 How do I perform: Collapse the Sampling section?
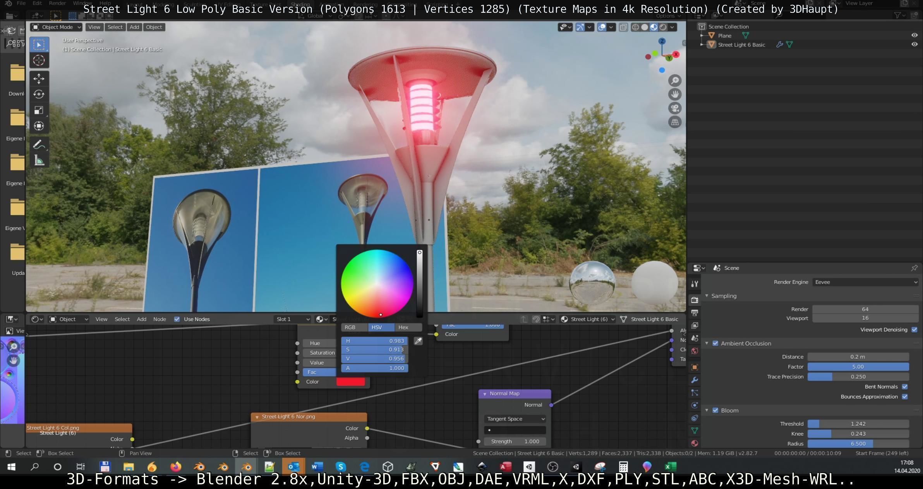pyautogui.click(x=707, y=296)
